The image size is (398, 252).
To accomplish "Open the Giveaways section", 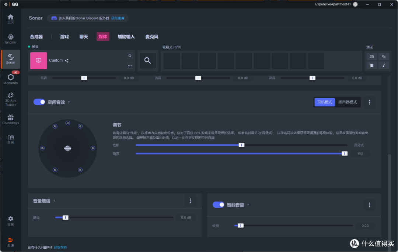I will coord(10,119).
